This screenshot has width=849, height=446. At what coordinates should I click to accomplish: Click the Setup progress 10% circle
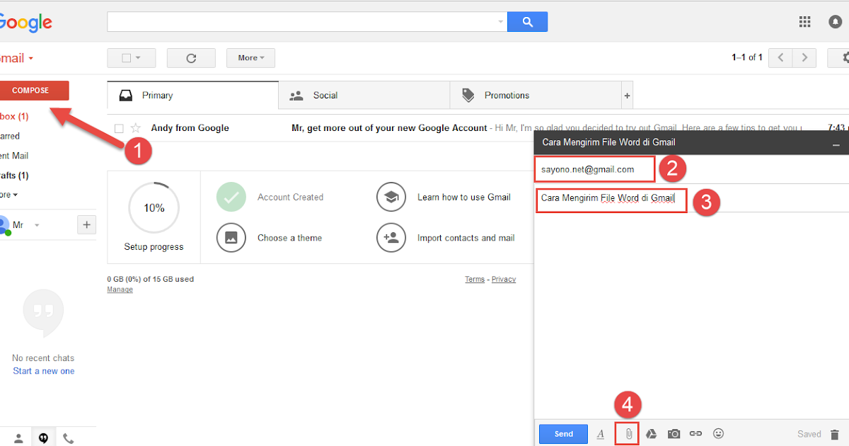pos(154,208)
